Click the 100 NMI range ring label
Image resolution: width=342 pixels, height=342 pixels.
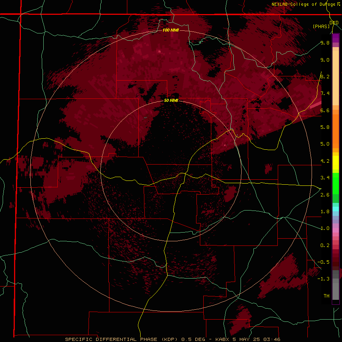171,30
